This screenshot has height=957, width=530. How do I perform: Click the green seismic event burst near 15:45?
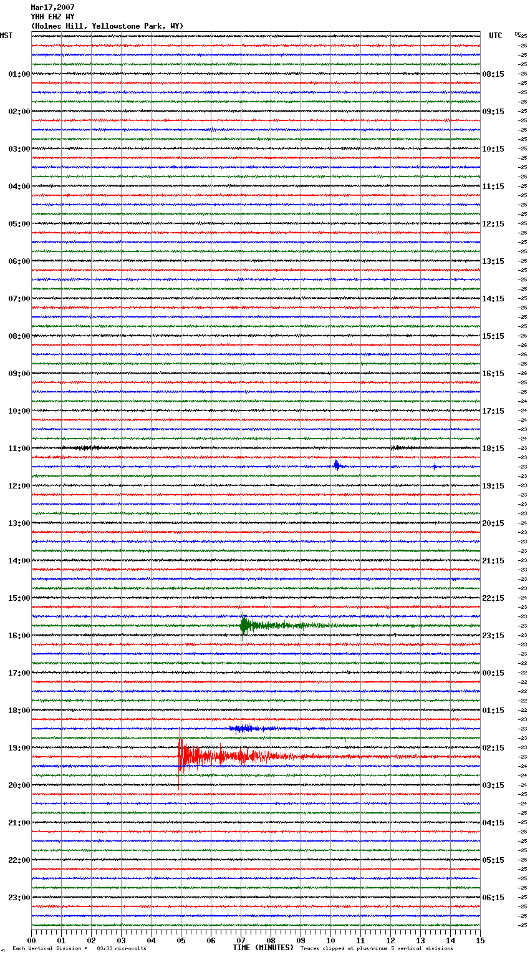tap(244, 626)
